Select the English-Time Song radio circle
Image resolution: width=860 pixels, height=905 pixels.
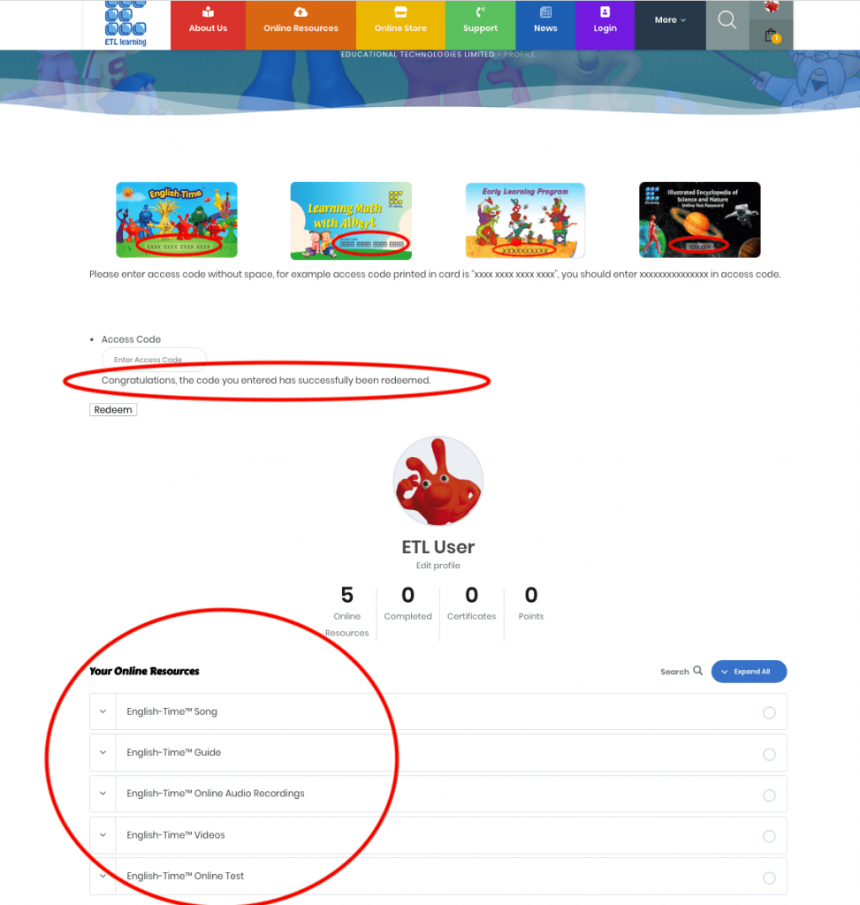click(x=769, y=713)
